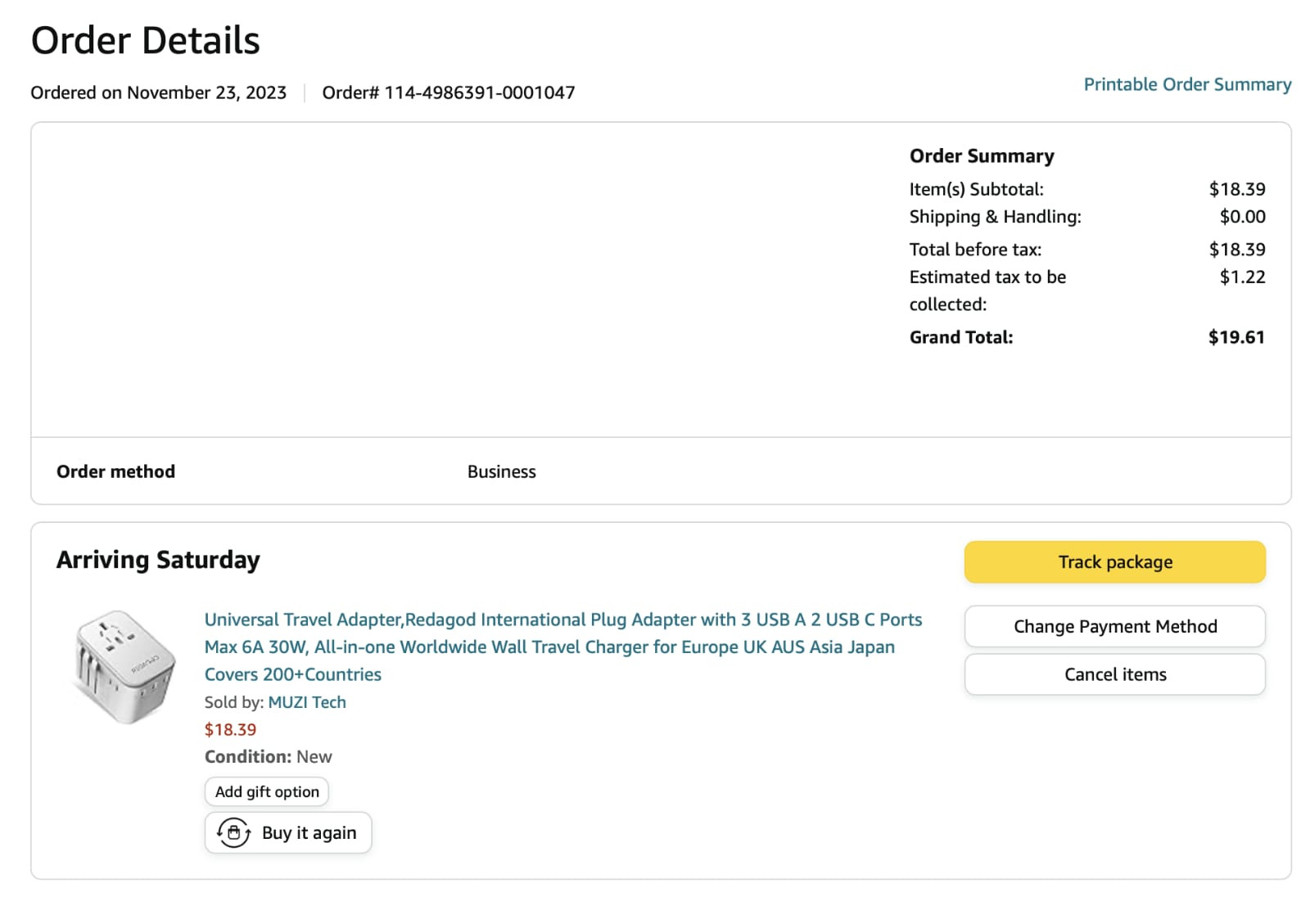Click the yellow Track package button

point(1114,561)
